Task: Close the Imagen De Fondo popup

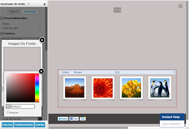Action: 42,40
